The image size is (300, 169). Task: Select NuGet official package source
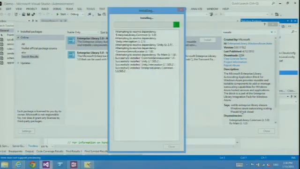pos(39,48)
